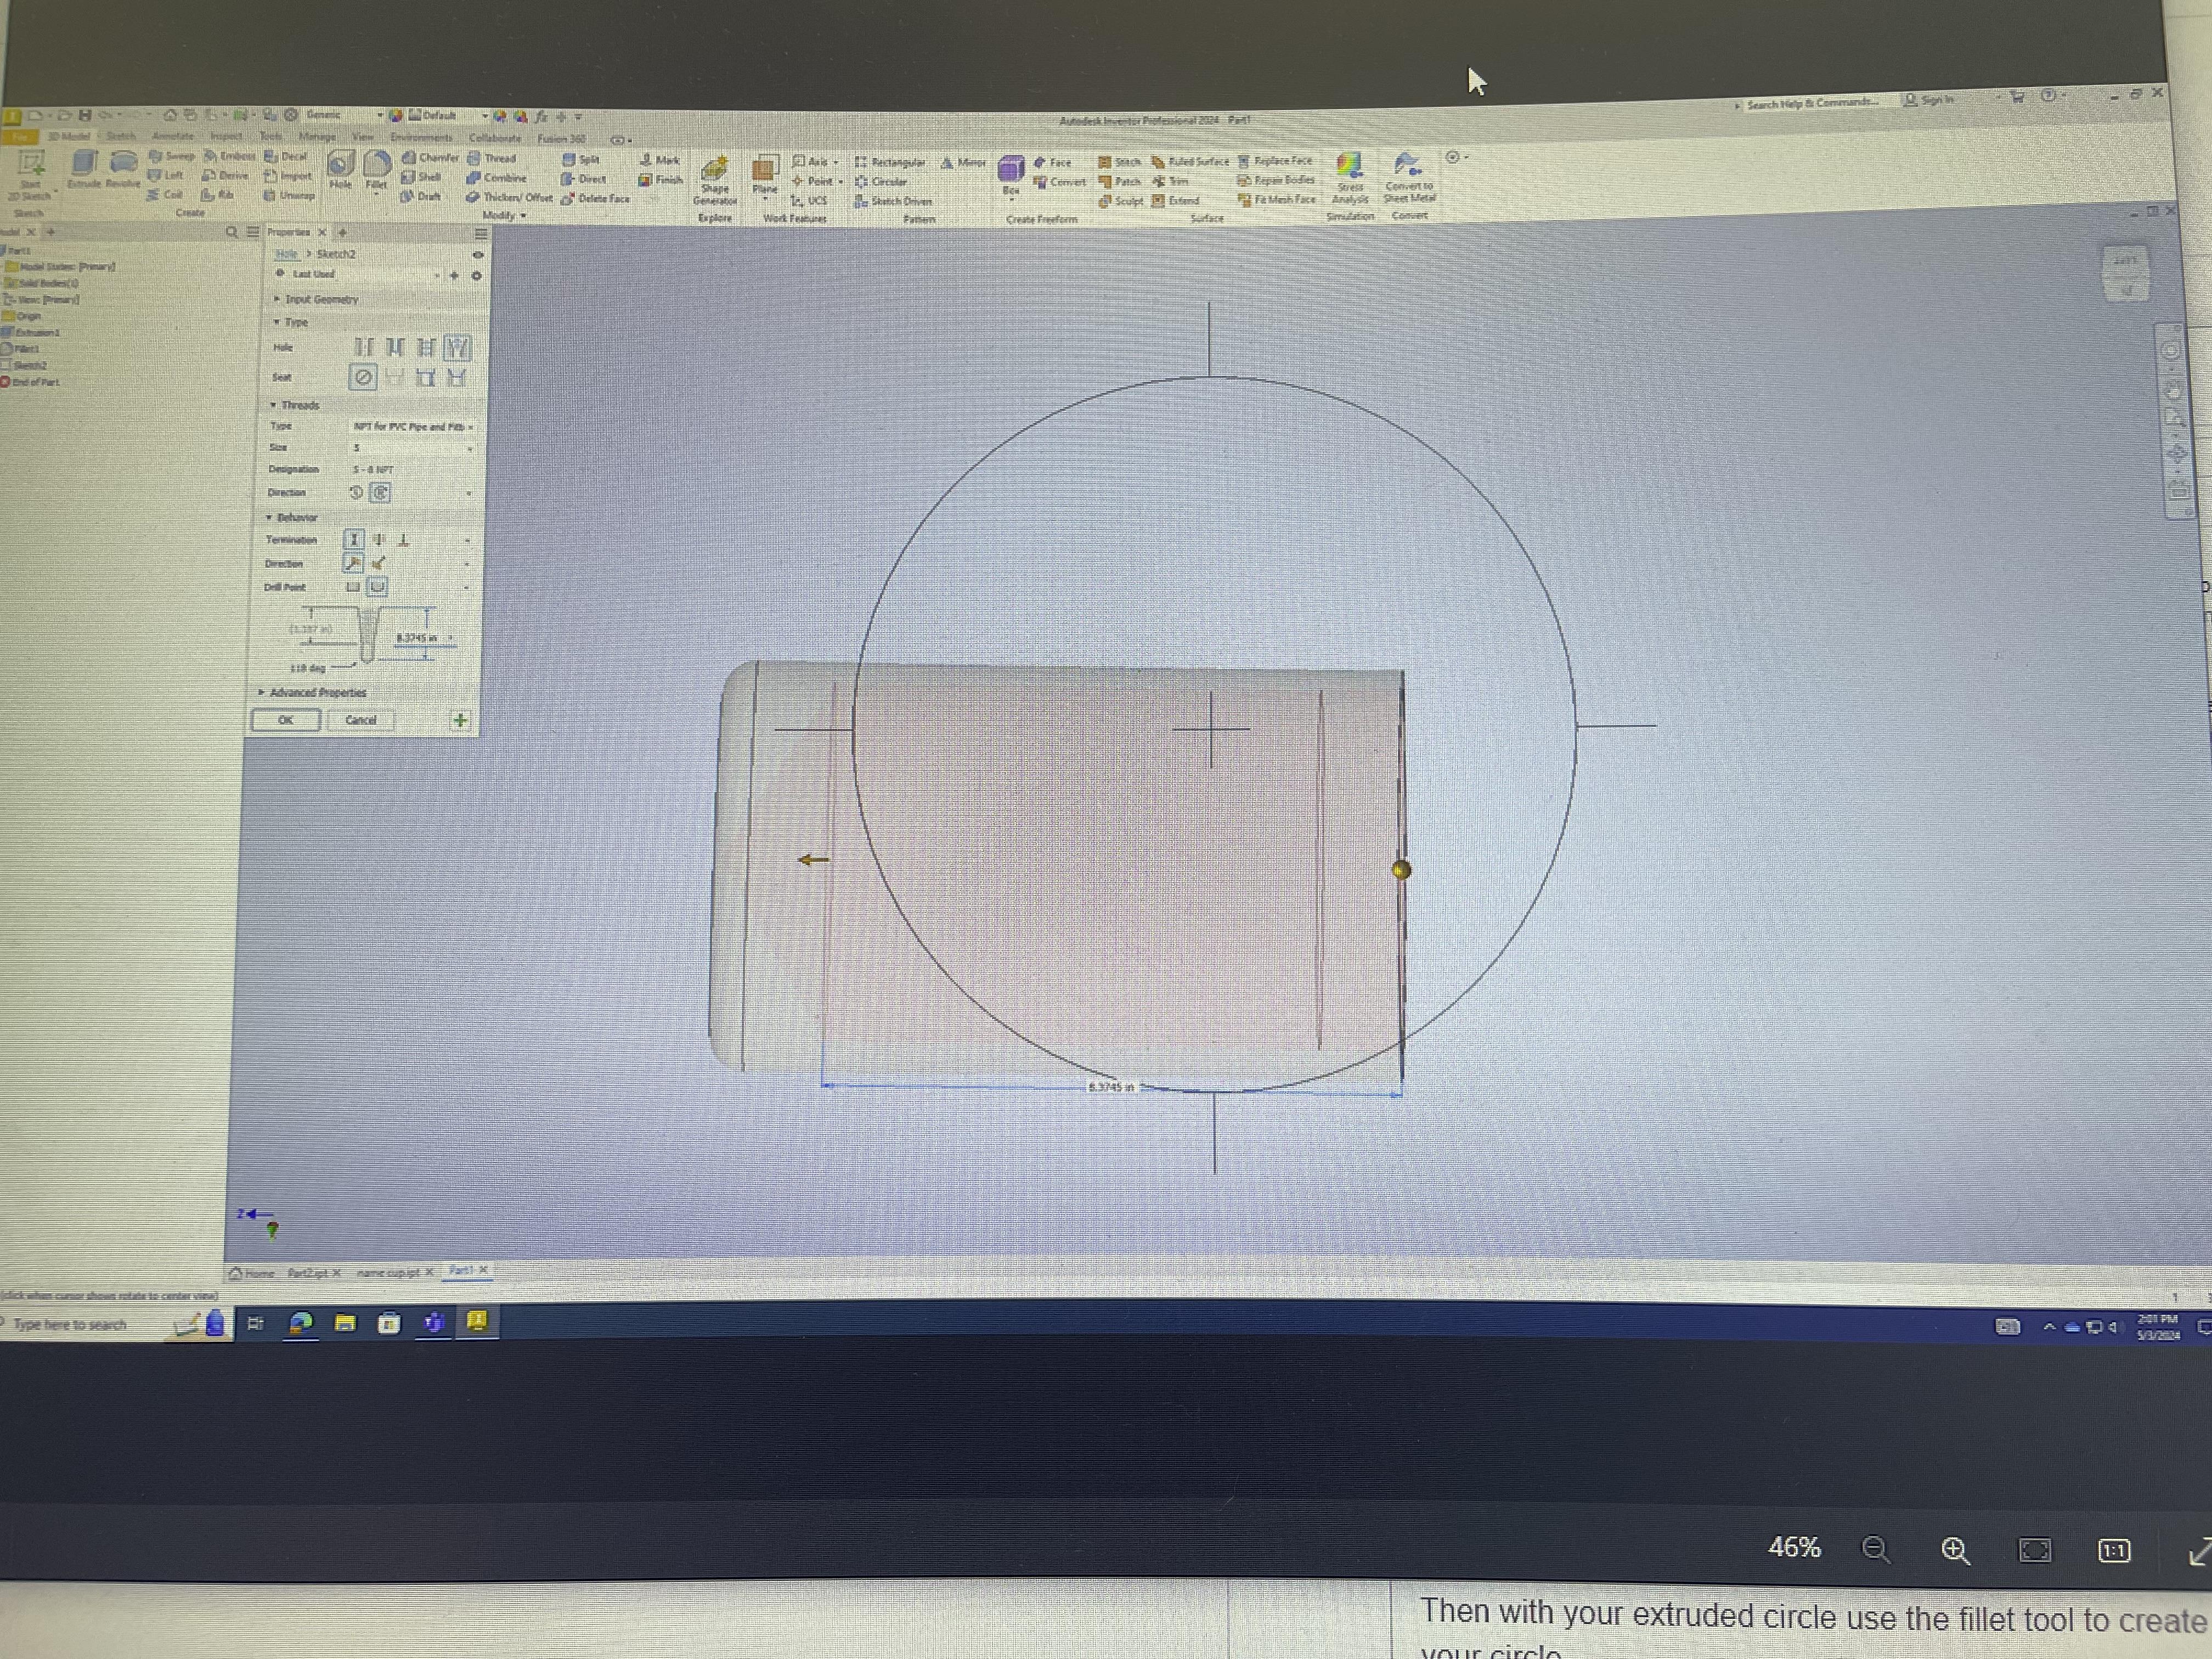Select the Clearance Hole type

[395, 347]
